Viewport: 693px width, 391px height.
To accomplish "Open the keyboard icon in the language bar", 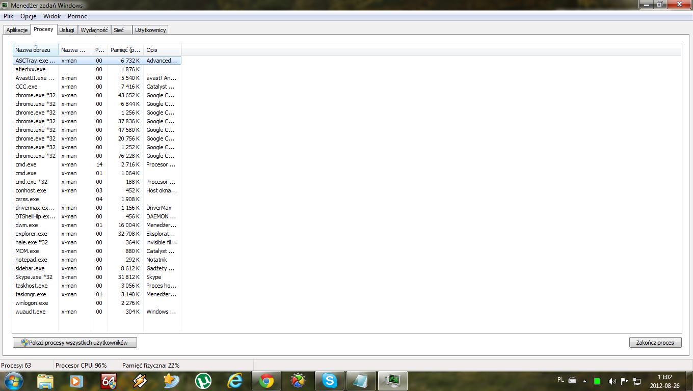I will pyautogui.click(x=572, y=380).
